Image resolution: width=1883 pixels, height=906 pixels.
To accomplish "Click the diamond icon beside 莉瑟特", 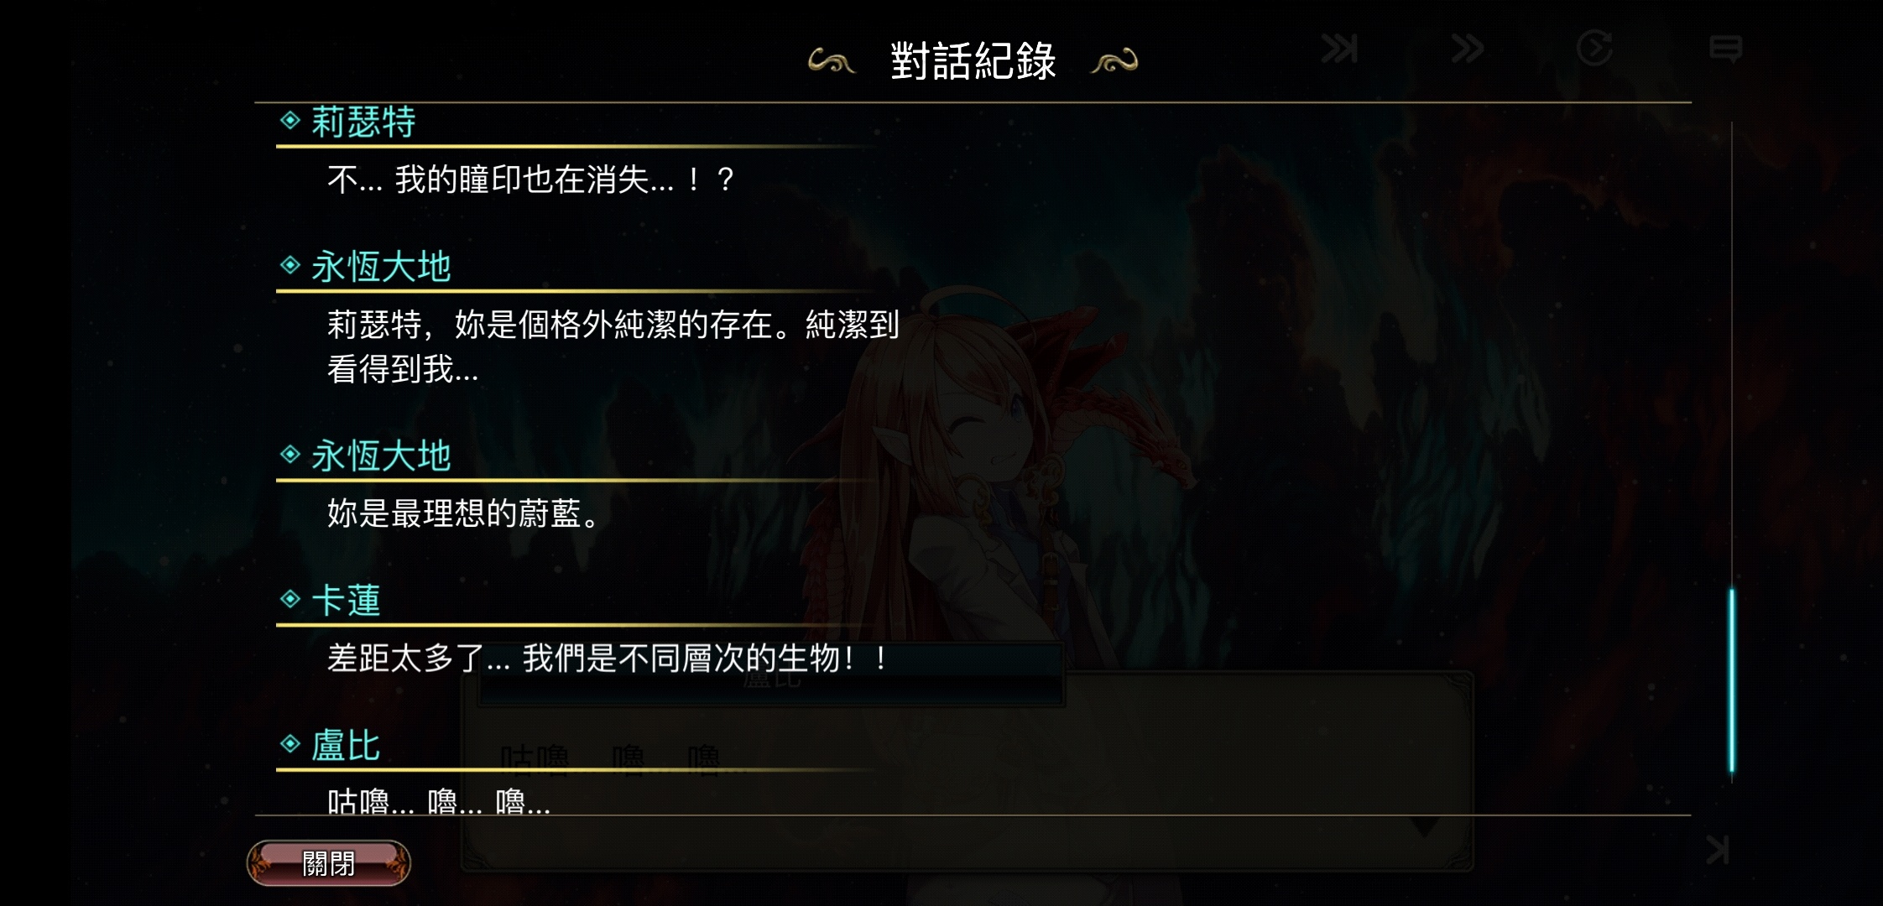I will (290, 121).
